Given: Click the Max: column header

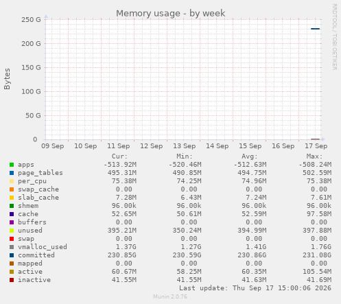Looking at the screenshot, I should pyautogui.click(x=314, y=156).
